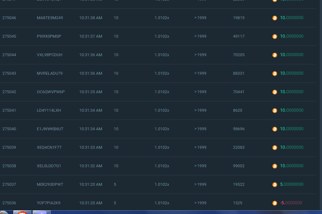Click the coin icon next to -5.0000000

pyautogui.click(x=275, y=203)
